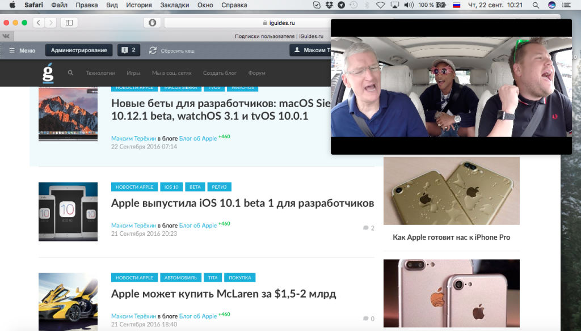Open the Apple menu
Viewport: 581px width, 331px height.
[x=12, y=5]
